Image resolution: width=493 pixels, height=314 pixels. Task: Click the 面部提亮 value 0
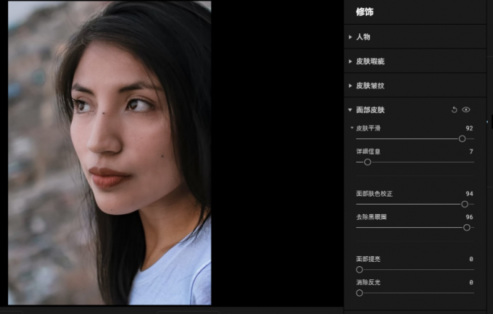click(471, 259)
